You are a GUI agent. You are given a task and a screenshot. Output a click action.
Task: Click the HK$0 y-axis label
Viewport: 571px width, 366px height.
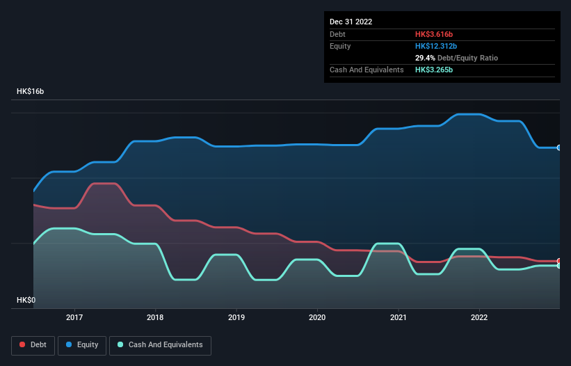(x=26, y=300)
